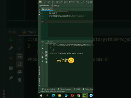Open the Code menu

[x=66, y=2]
